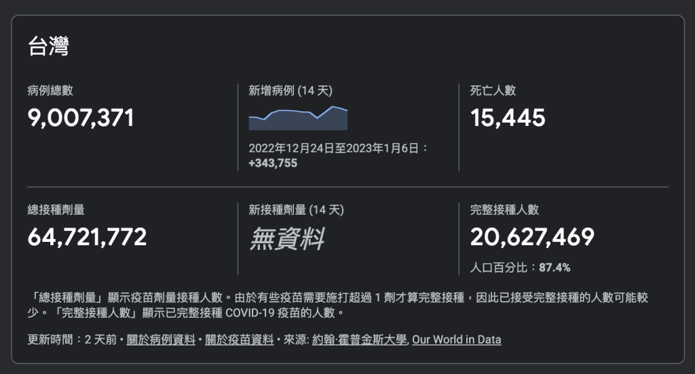
Task: Select the deaths count 15,445
Action: (x=508, y=118)
